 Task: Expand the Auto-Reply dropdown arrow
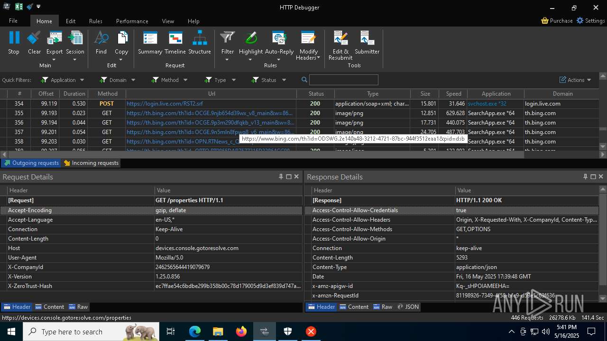tap(279, 60)
